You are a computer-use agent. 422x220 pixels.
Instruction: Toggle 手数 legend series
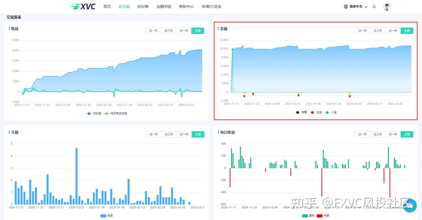click(x=107, y=216)
